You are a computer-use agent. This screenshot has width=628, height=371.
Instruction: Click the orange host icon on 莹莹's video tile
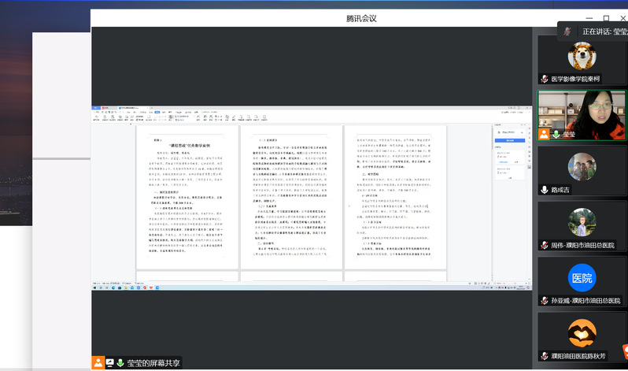(x=544, y=134)
